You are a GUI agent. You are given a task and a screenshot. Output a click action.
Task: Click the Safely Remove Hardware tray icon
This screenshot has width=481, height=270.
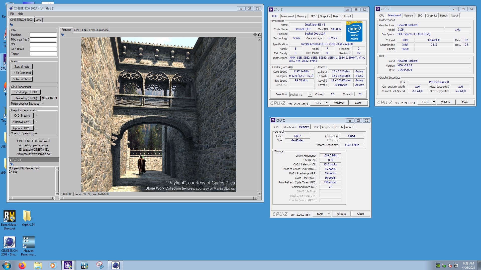click(x=444, y=265)
